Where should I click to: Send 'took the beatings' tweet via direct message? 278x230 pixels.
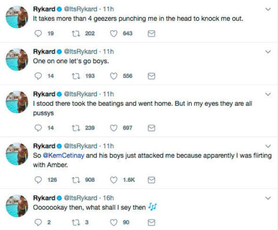point(151,128)
